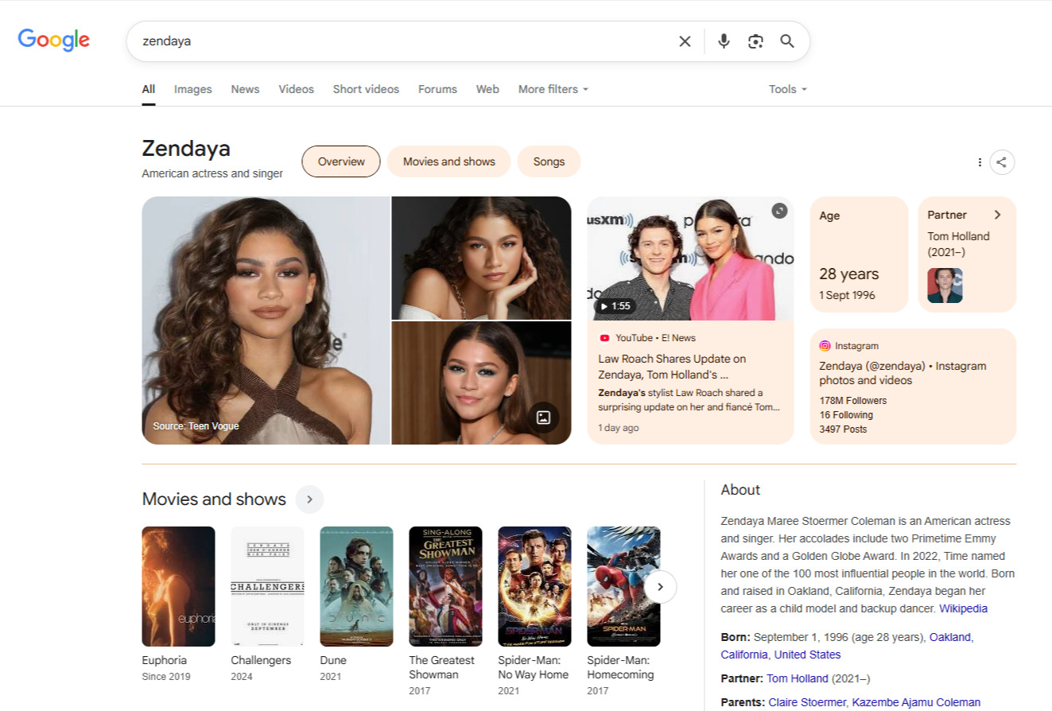Switch to the Short videos tab
This screenshot has height=711, width=1052.
(x=366, y=89)
